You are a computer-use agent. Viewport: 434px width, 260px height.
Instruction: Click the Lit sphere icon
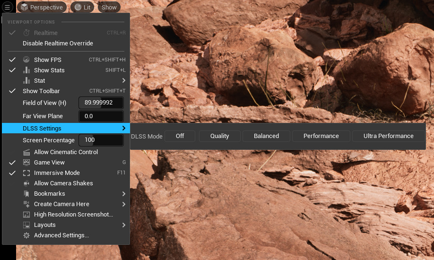coord(78,7)
